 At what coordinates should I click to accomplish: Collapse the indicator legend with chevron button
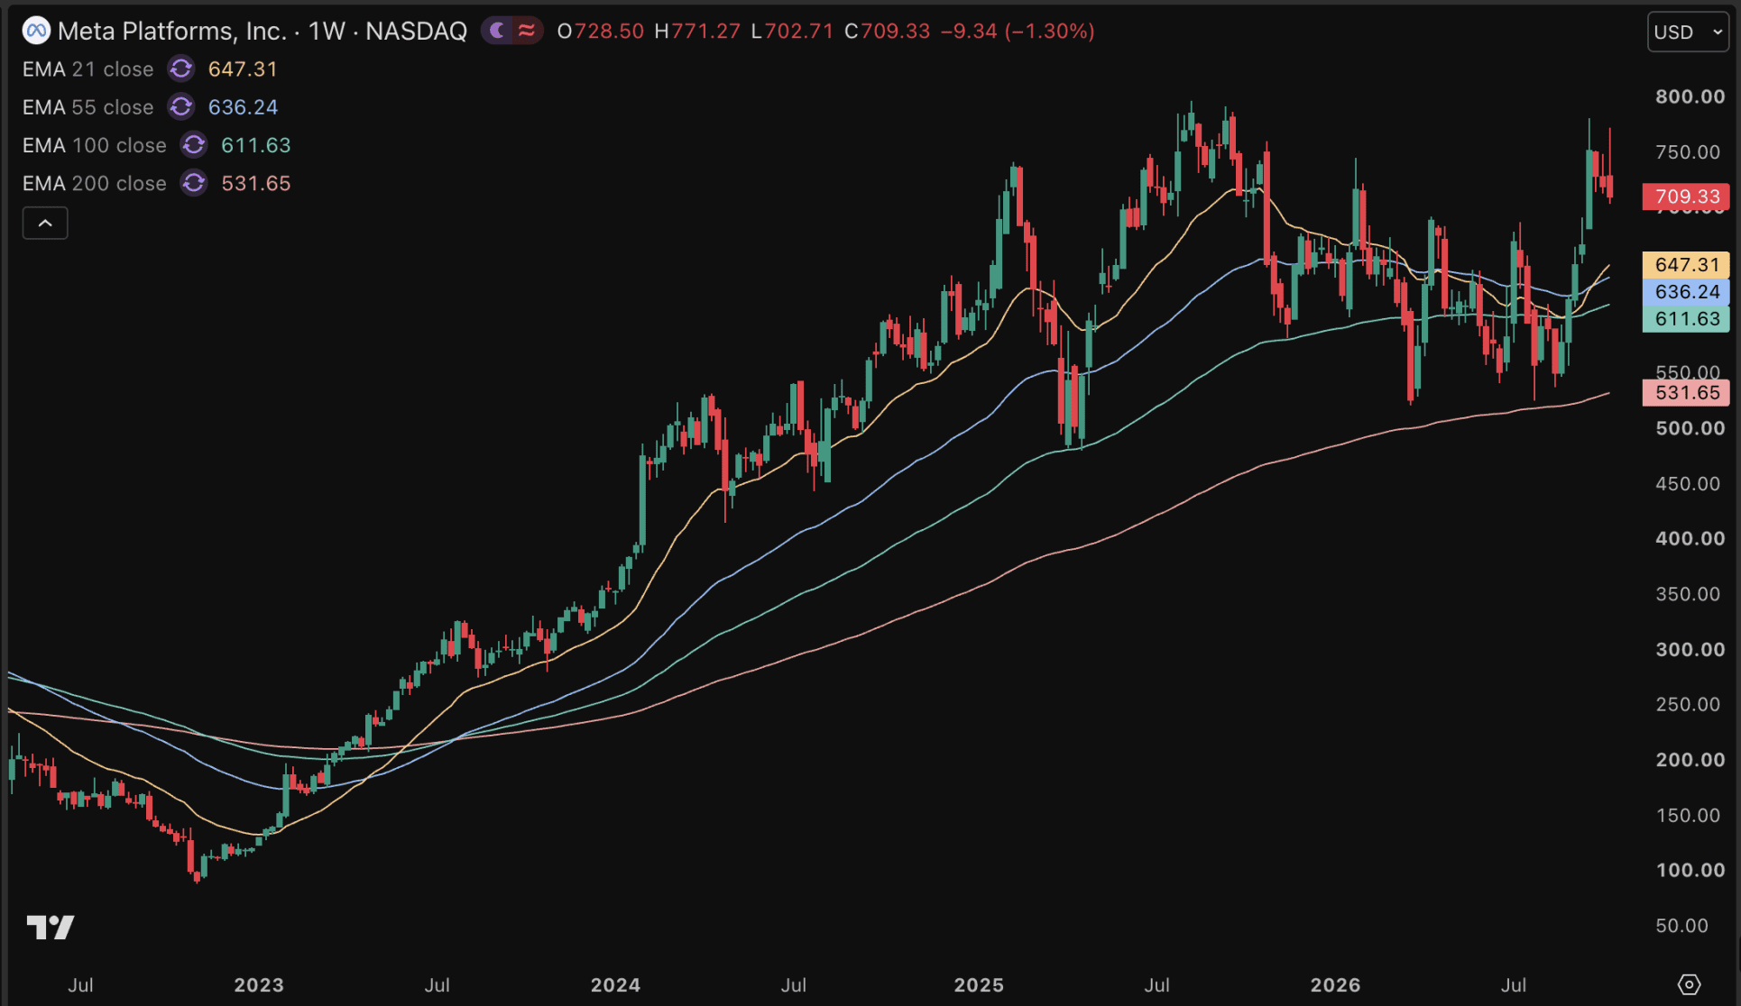[45, 223]
